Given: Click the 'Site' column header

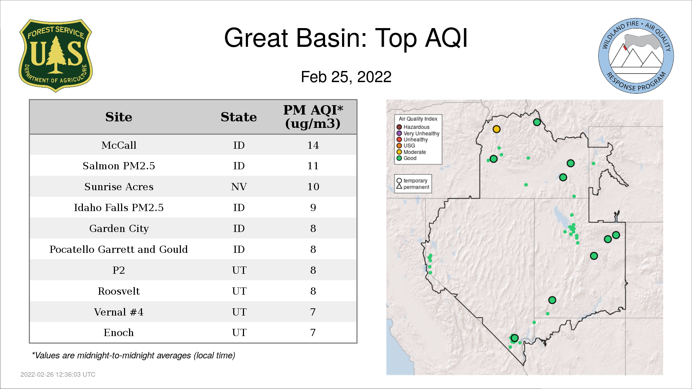Looking at the screenshot, I should 119,117.
